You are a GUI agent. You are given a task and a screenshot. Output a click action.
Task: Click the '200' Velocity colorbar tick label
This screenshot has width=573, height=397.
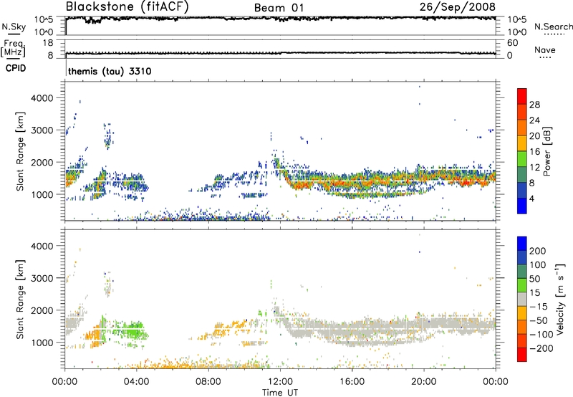click(x=538, y=251)
